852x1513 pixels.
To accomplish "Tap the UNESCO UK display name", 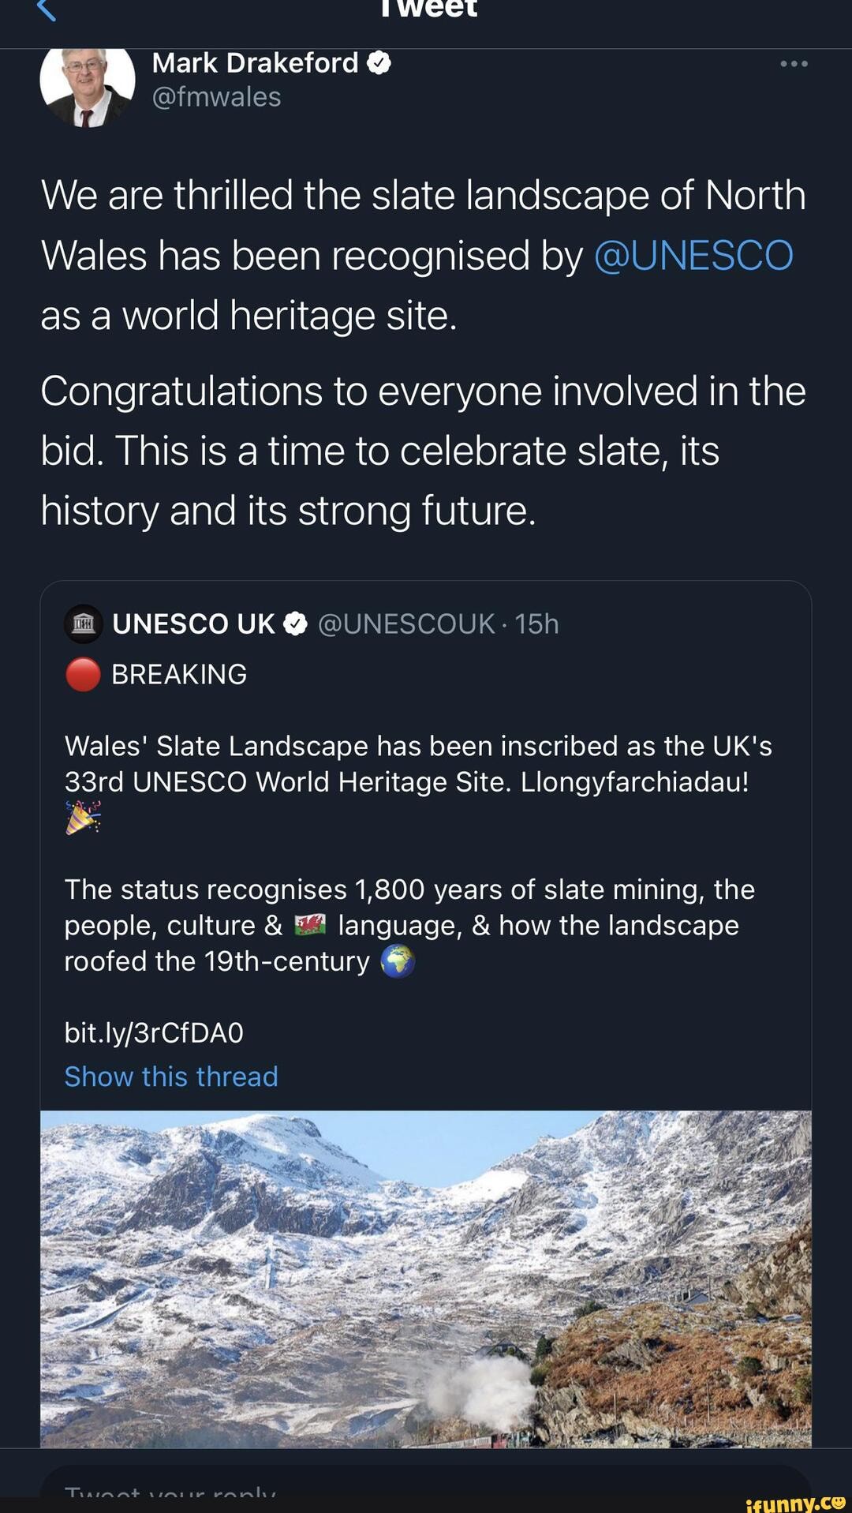I will point(193,624).
